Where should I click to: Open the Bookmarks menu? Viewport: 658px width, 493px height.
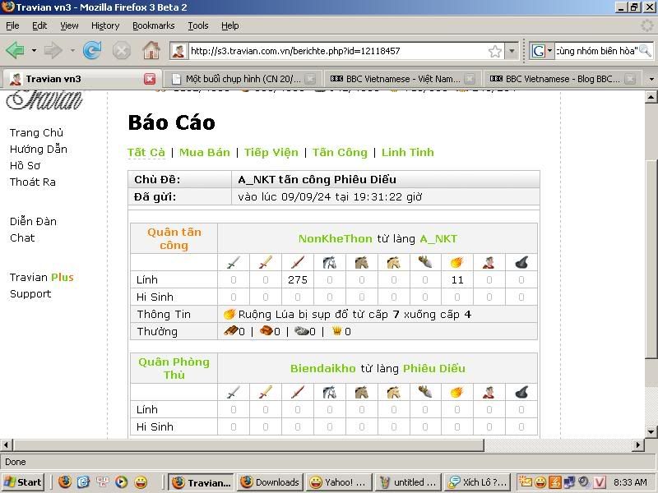pos(154,25)
